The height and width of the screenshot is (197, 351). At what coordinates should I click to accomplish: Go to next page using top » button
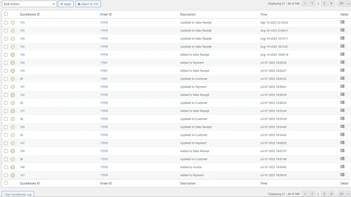click(348, 4)
